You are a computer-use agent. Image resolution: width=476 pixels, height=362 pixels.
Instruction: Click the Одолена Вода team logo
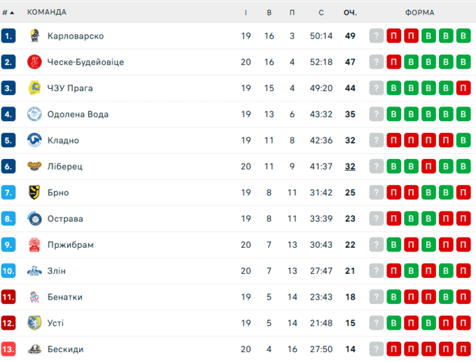coord(34,114)
